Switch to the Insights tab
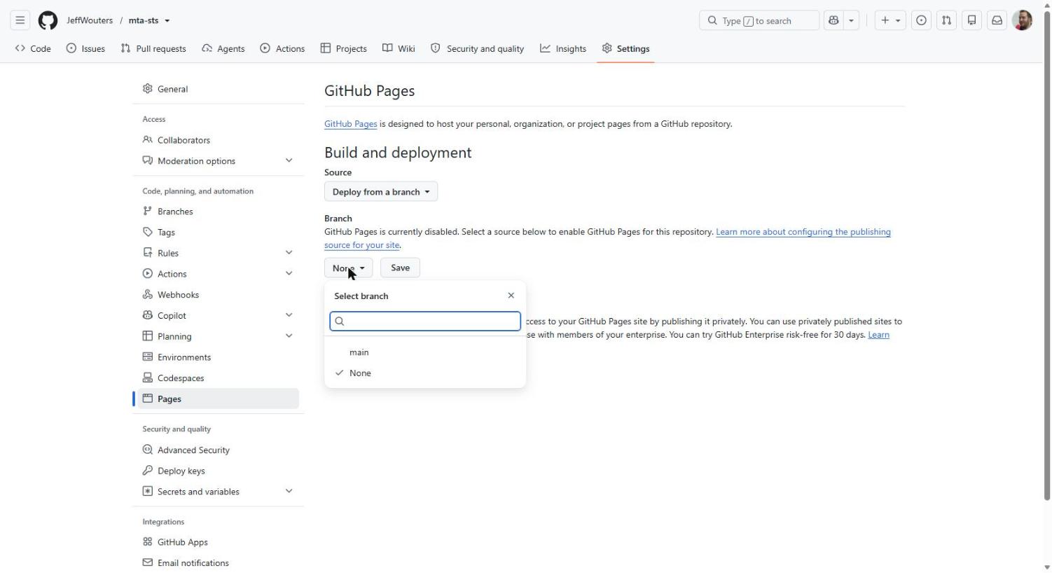Viewport: 1052px width, 573px height. [x=563, y=48]
